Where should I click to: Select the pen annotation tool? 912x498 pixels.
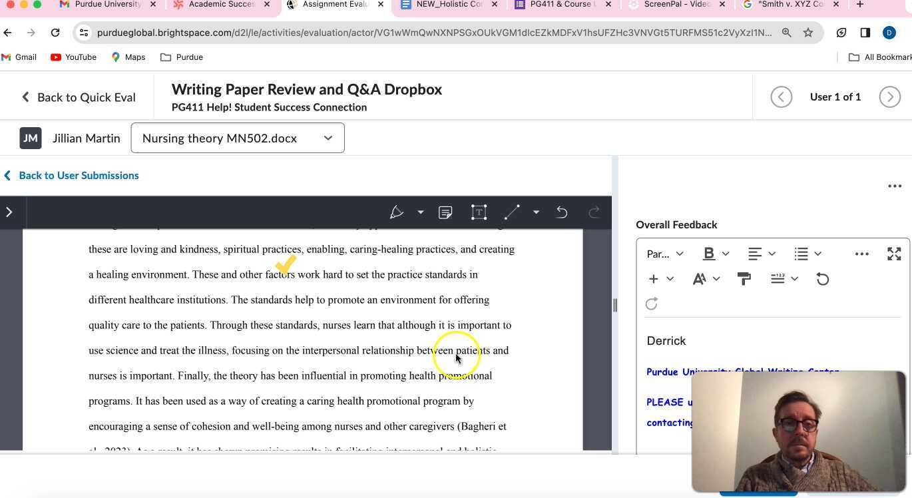(397, 212)
